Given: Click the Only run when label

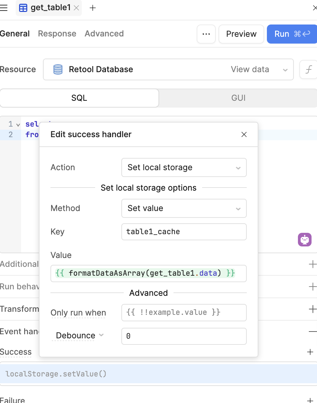Looking at the screenshot, I should 78,313.
